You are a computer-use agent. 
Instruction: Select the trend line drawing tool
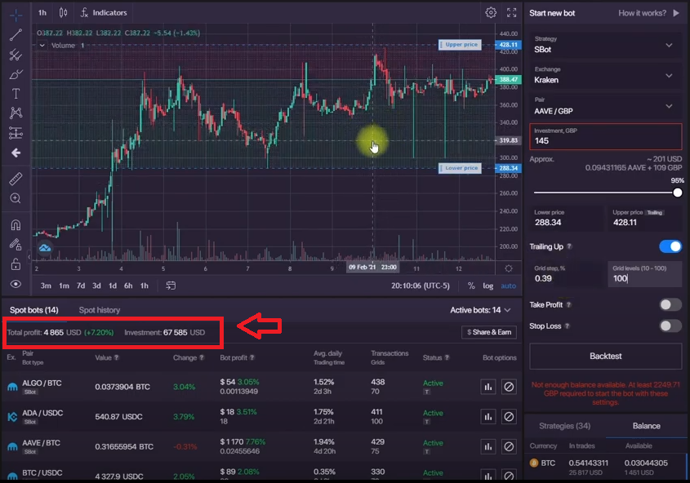pyautogui.click(x=16, y=35)
